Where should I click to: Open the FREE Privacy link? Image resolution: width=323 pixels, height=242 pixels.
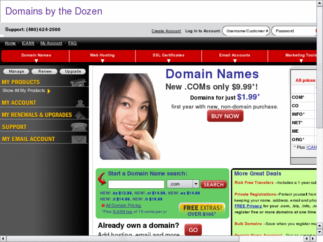pos(248,206)
